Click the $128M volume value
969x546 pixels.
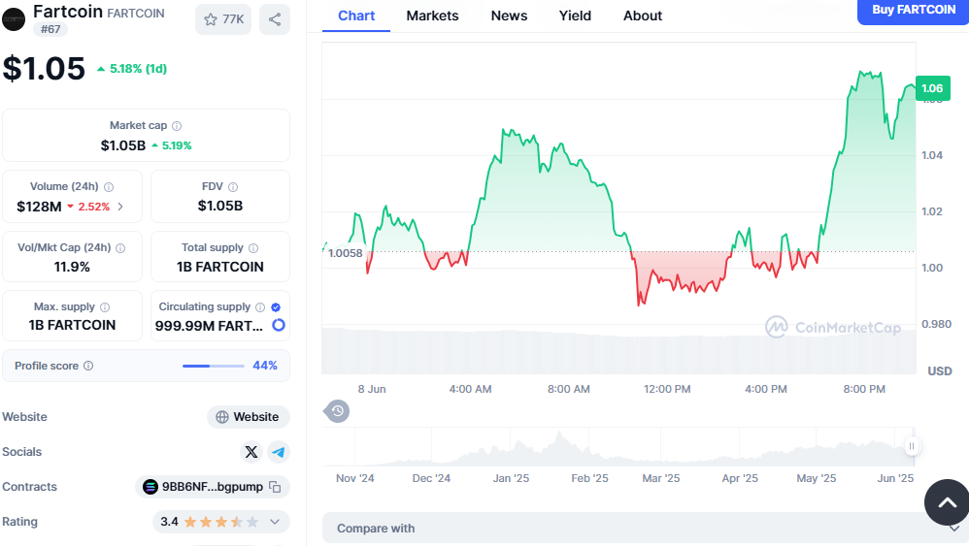[x=39, y=207]
